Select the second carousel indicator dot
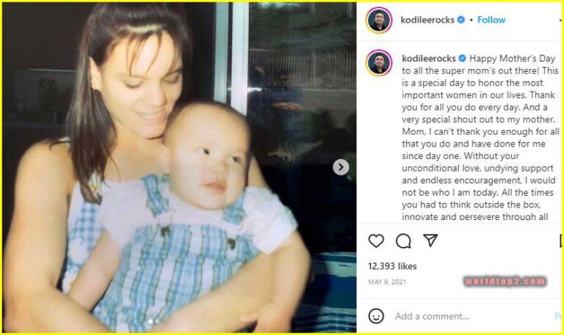The width and height of the screenshot is (564, 335). 157,321
